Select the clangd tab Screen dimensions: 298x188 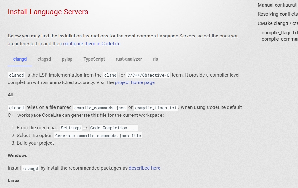[x=20, y=59]
